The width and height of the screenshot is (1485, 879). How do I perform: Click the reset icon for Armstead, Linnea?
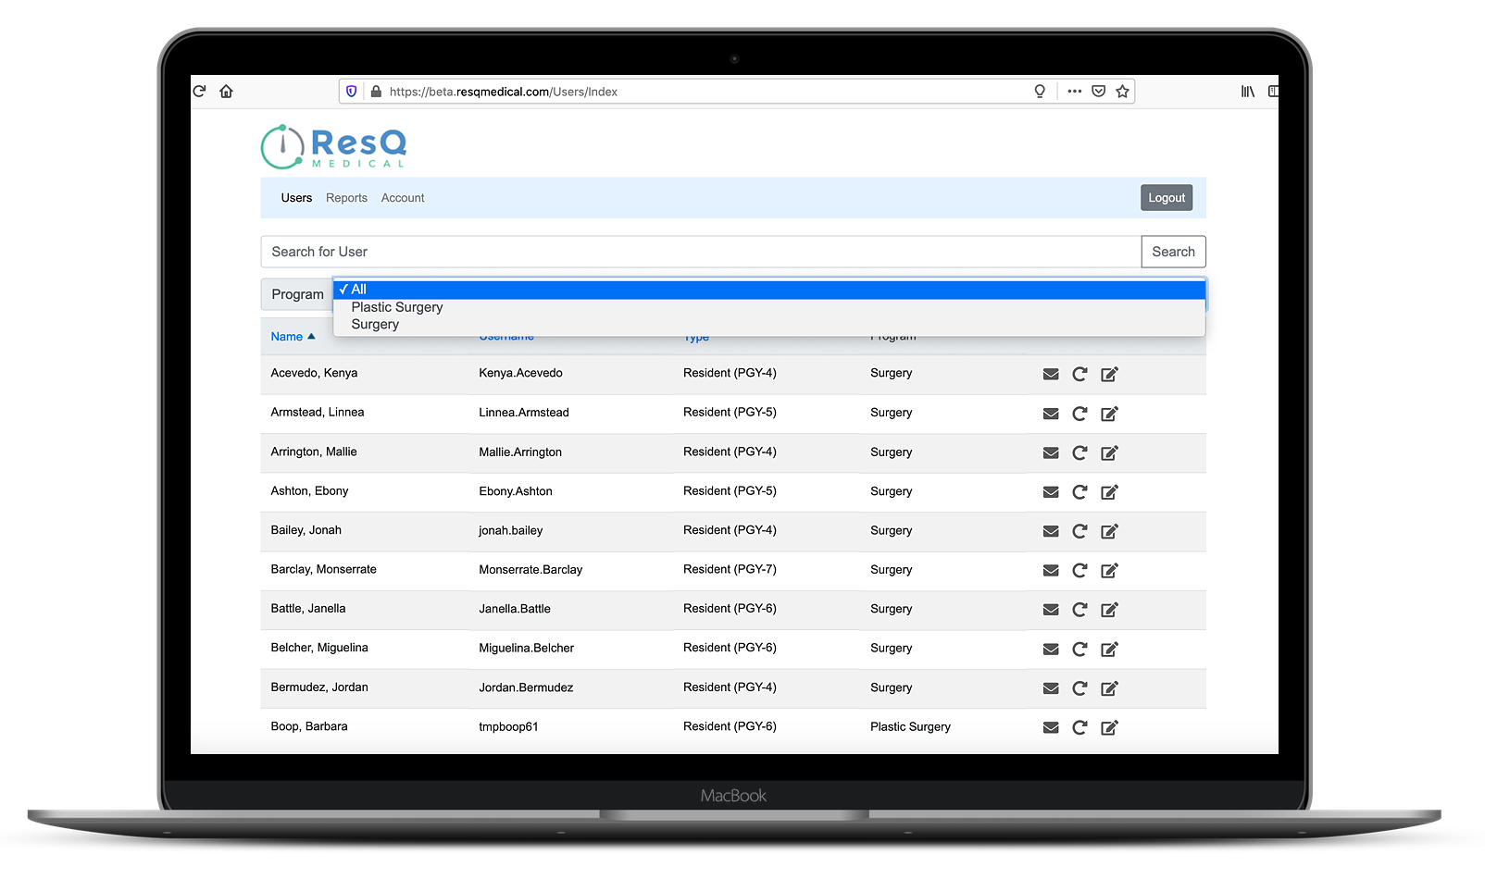1079,414
